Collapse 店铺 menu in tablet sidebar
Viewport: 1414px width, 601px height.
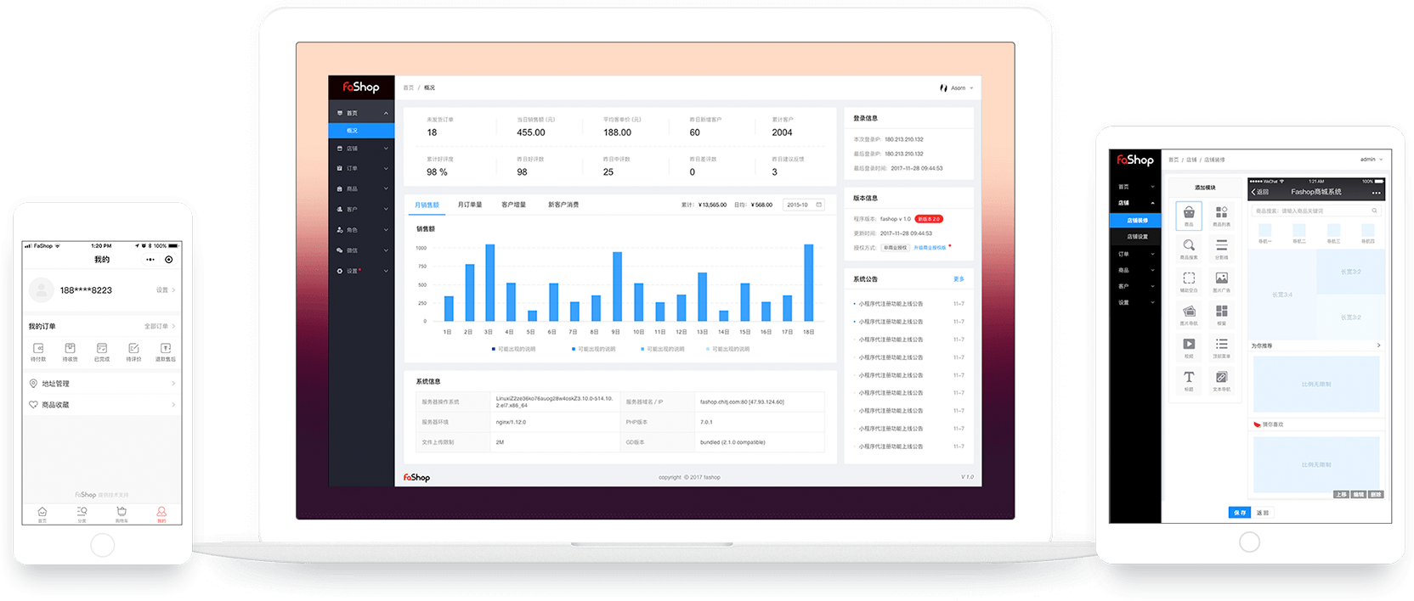click(1135, 203)
